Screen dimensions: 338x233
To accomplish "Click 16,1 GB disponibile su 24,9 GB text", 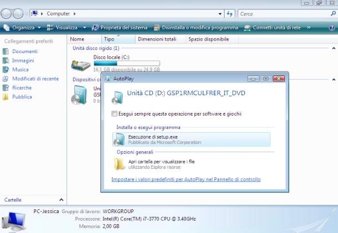I will tap(126, 70).
